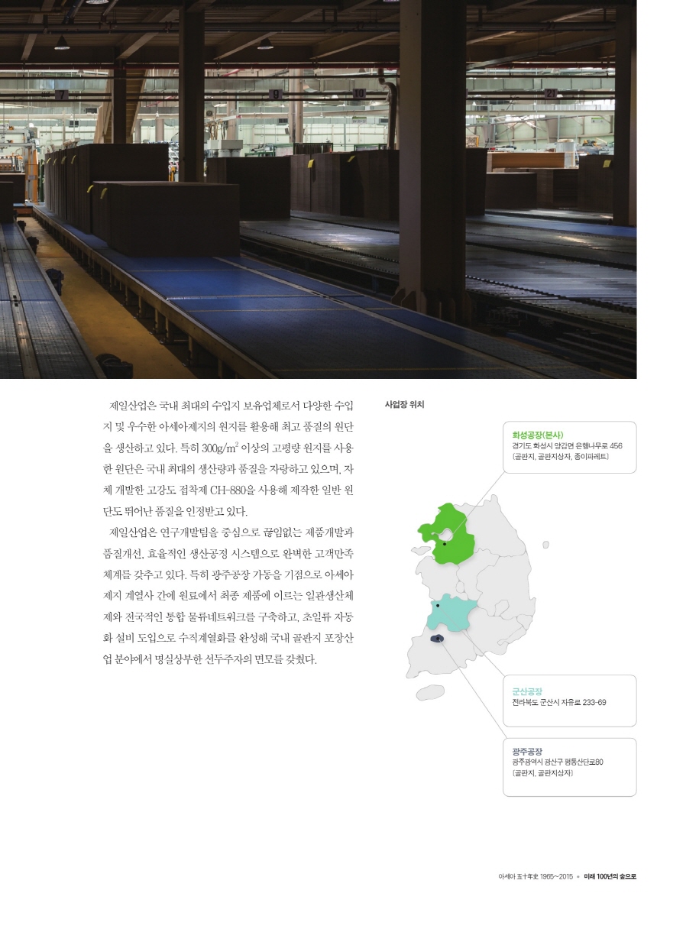This screenshot has height=932, width=699.
Task: Click the 화성공장(본사) green title text
Action: click(538, 435)
